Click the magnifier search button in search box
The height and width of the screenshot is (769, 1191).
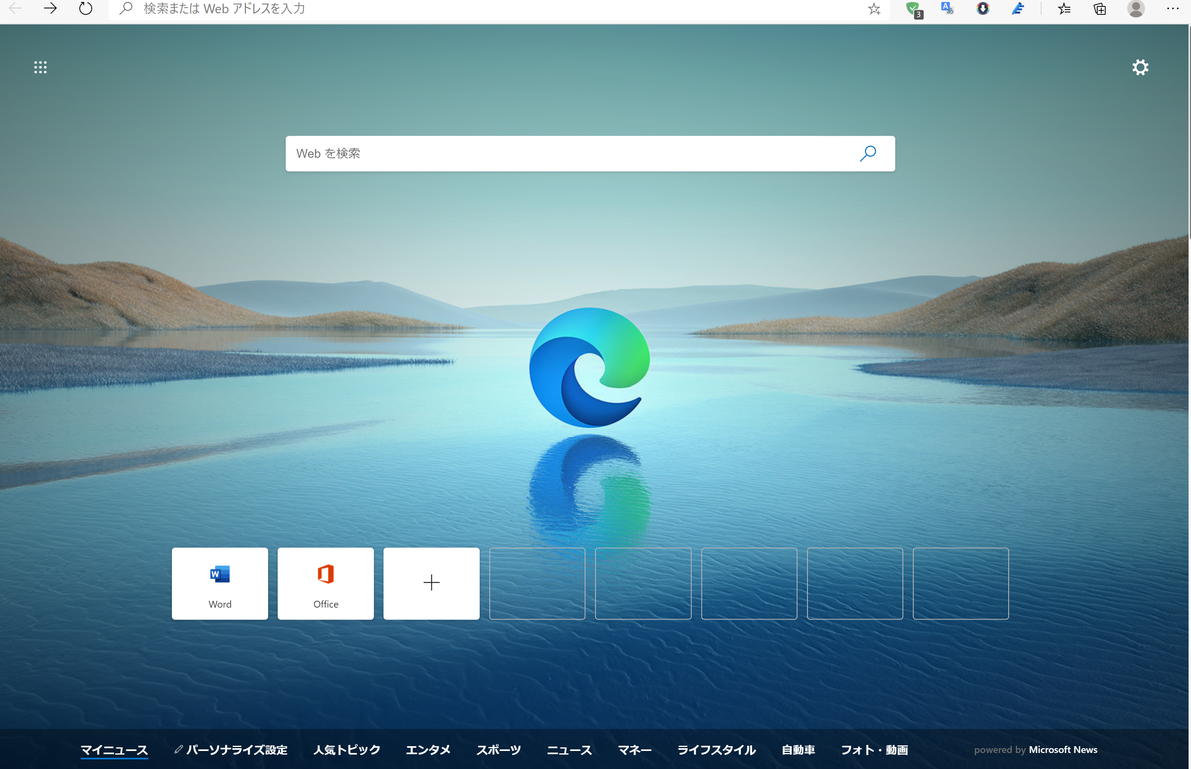pyautogui.click(x=868, y=153)
